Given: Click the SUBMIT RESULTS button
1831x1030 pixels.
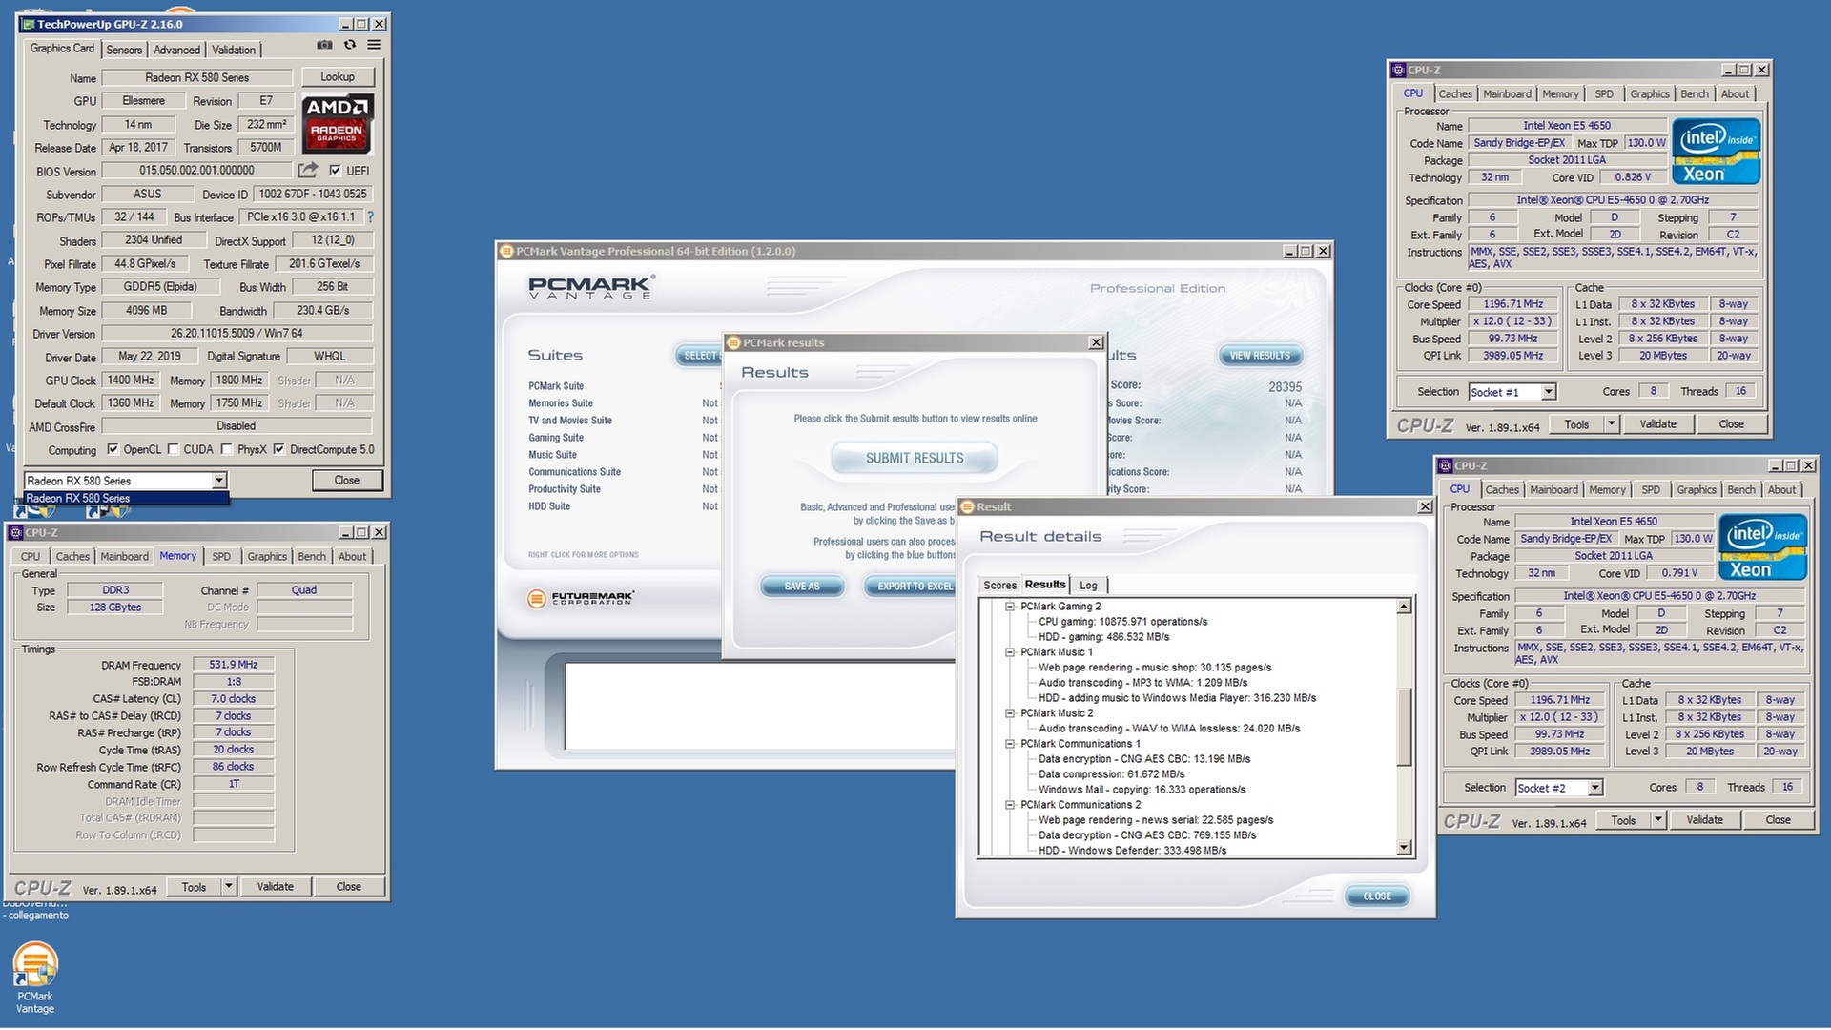Looking at the screenshot, I should (x=915, y=458).
